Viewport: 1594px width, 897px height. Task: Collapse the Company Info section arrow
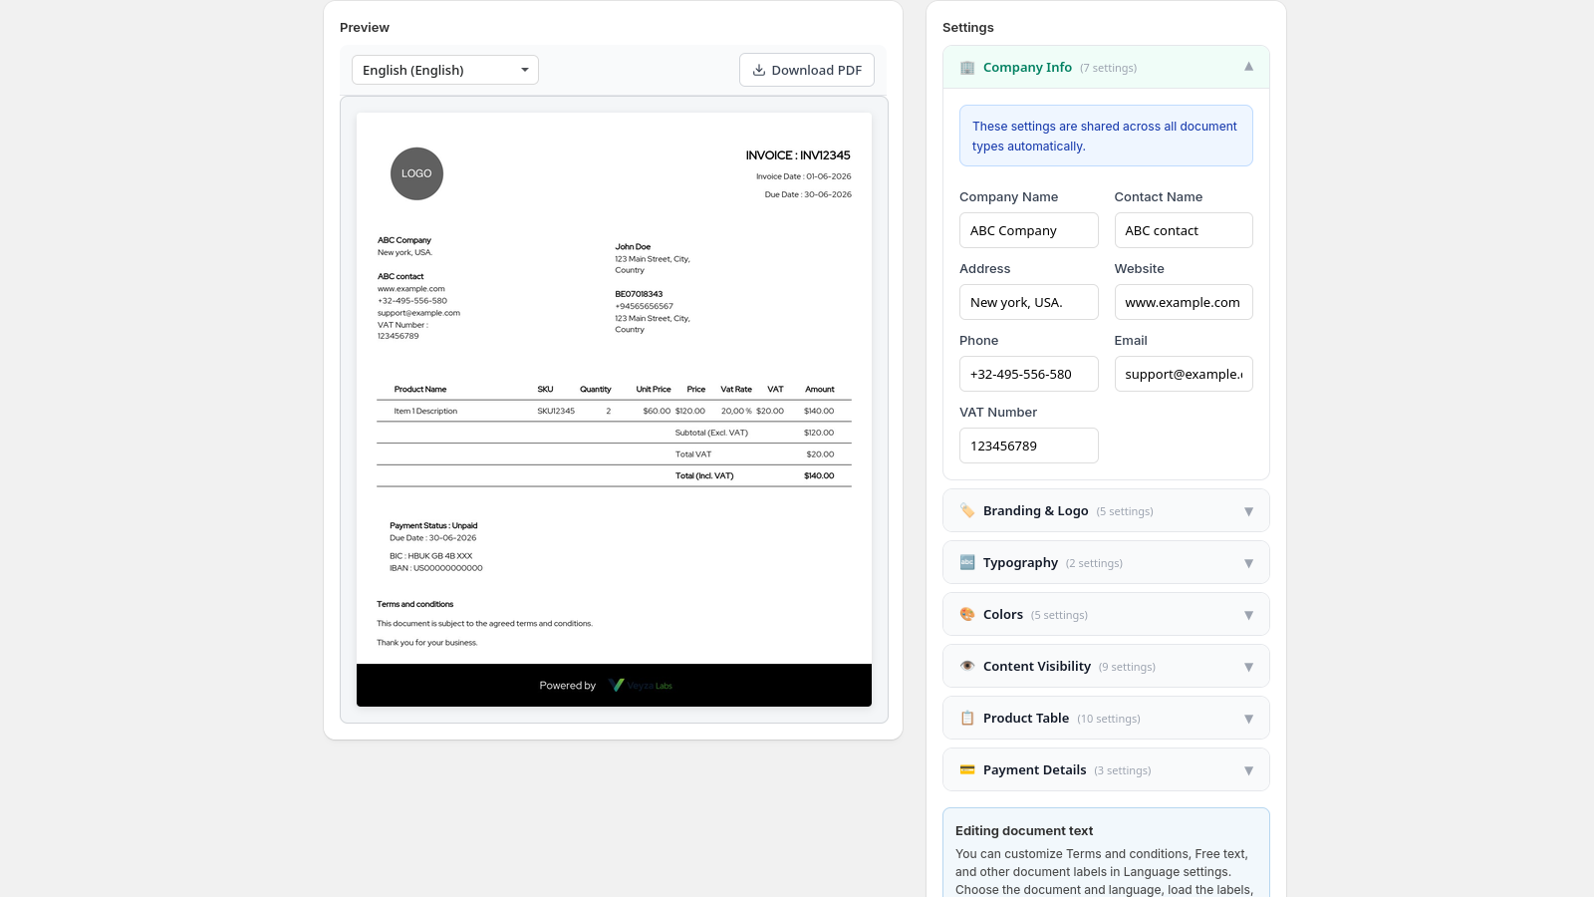pos(1248,67)
